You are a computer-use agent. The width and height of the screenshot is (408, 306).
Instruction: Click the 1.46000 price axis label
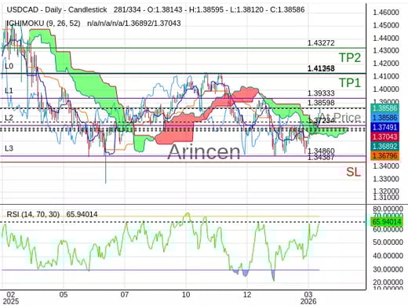(386, 13)
